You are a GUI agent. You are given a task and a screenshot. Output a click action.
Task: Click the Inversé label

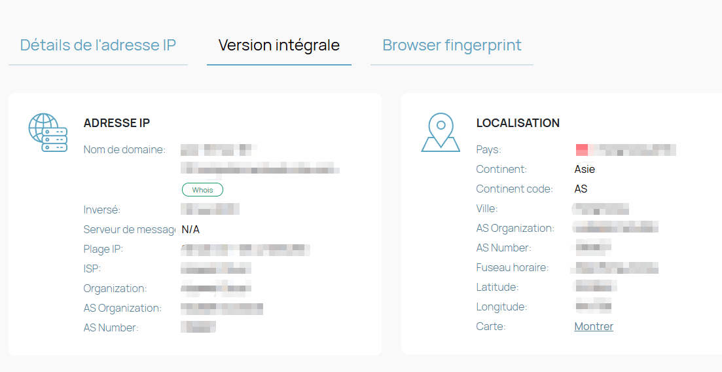(102, 210)
